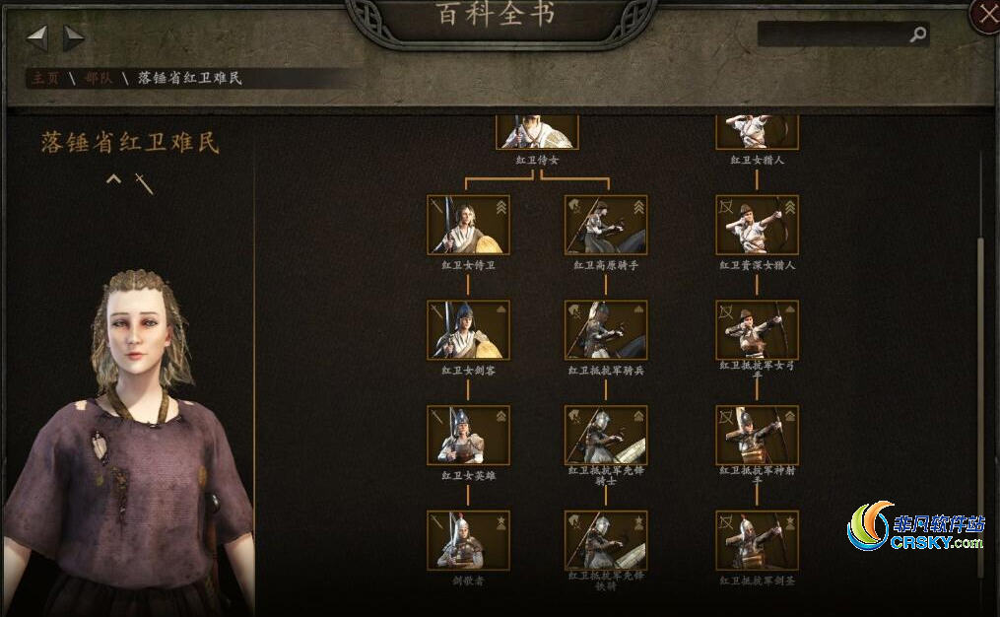This screenshot has height=617, width=1000.
Task: Click the upward chevron tier icon under title
Action: pos(113,179)
